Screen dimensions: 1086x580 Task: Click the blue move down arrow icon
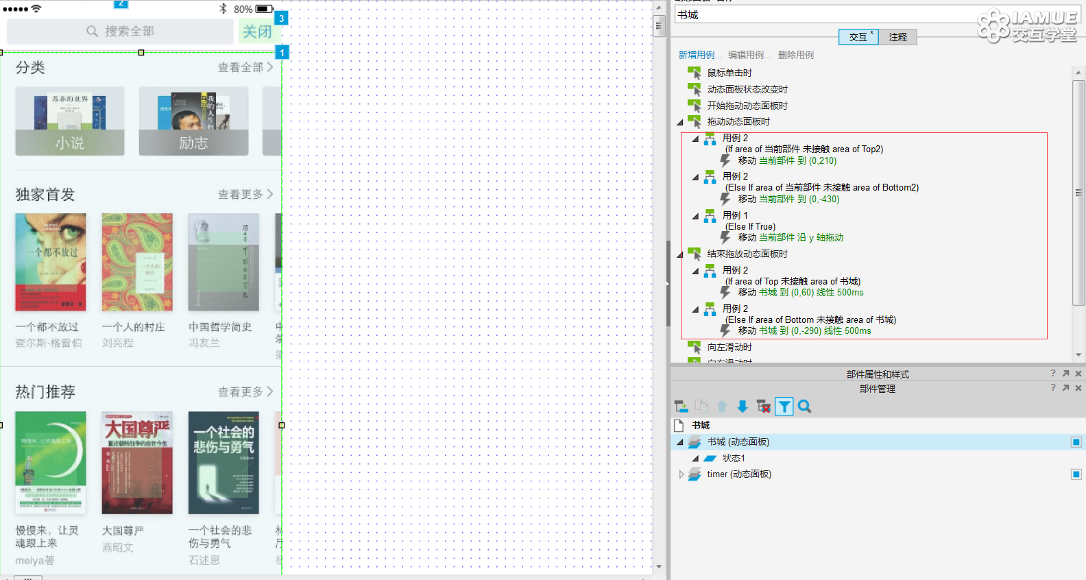[x=743, y=407]
